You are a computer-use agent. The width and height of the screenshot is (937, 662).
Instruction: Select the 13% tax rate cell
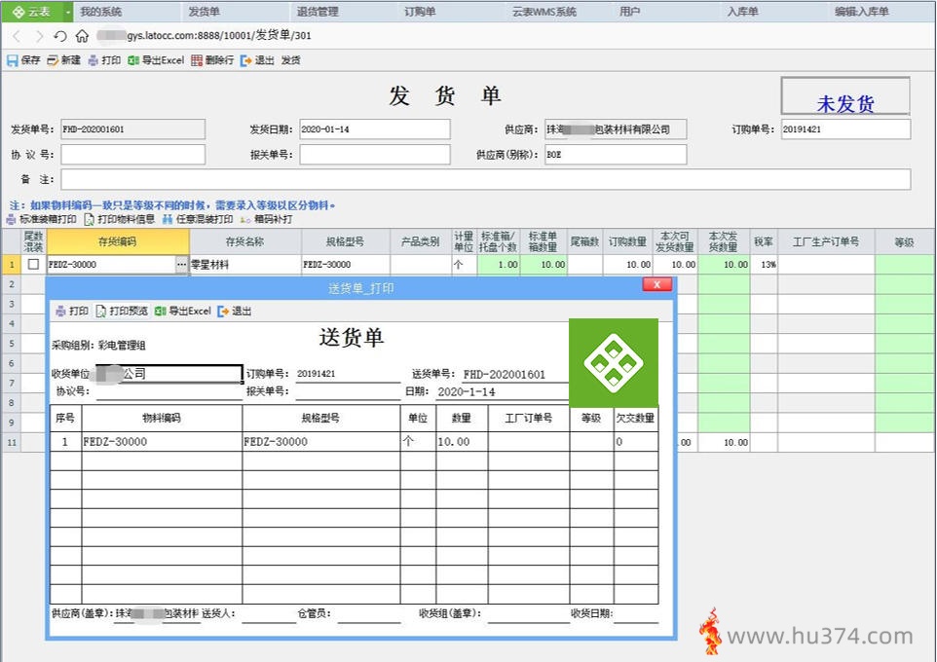click(x=764, y=264)
